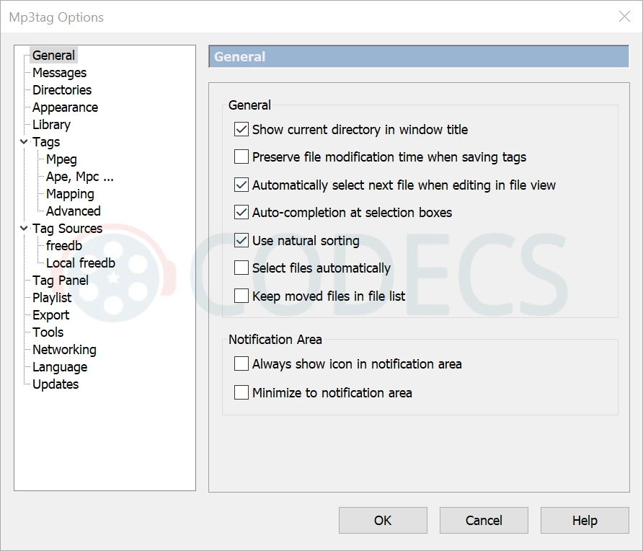Disable Auto-completion at selection boxes

(x=241, y=213)
